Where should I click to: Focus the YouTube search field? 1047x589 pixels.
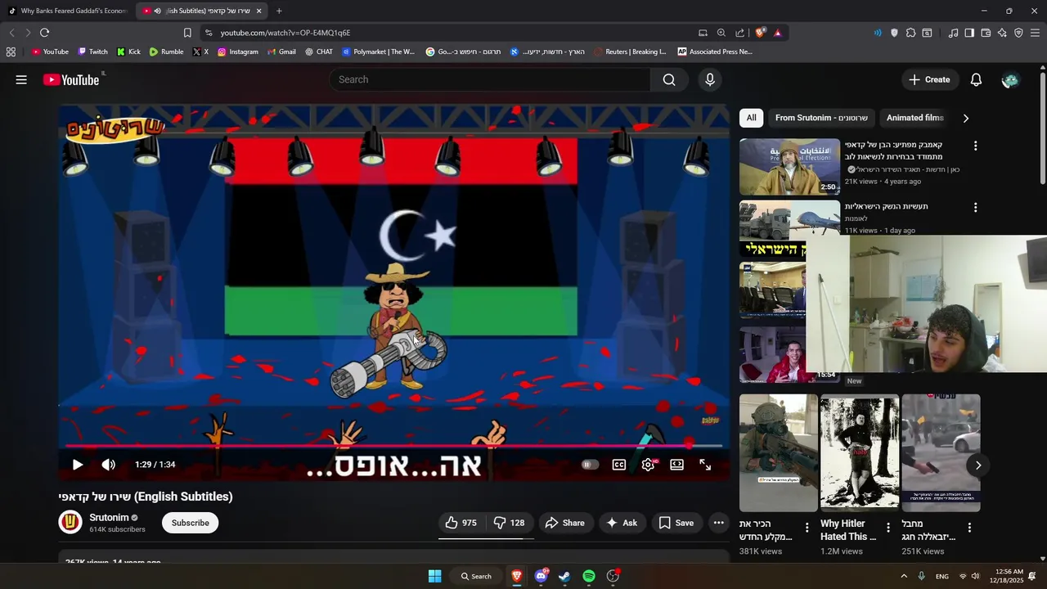[x=490, y=79]
